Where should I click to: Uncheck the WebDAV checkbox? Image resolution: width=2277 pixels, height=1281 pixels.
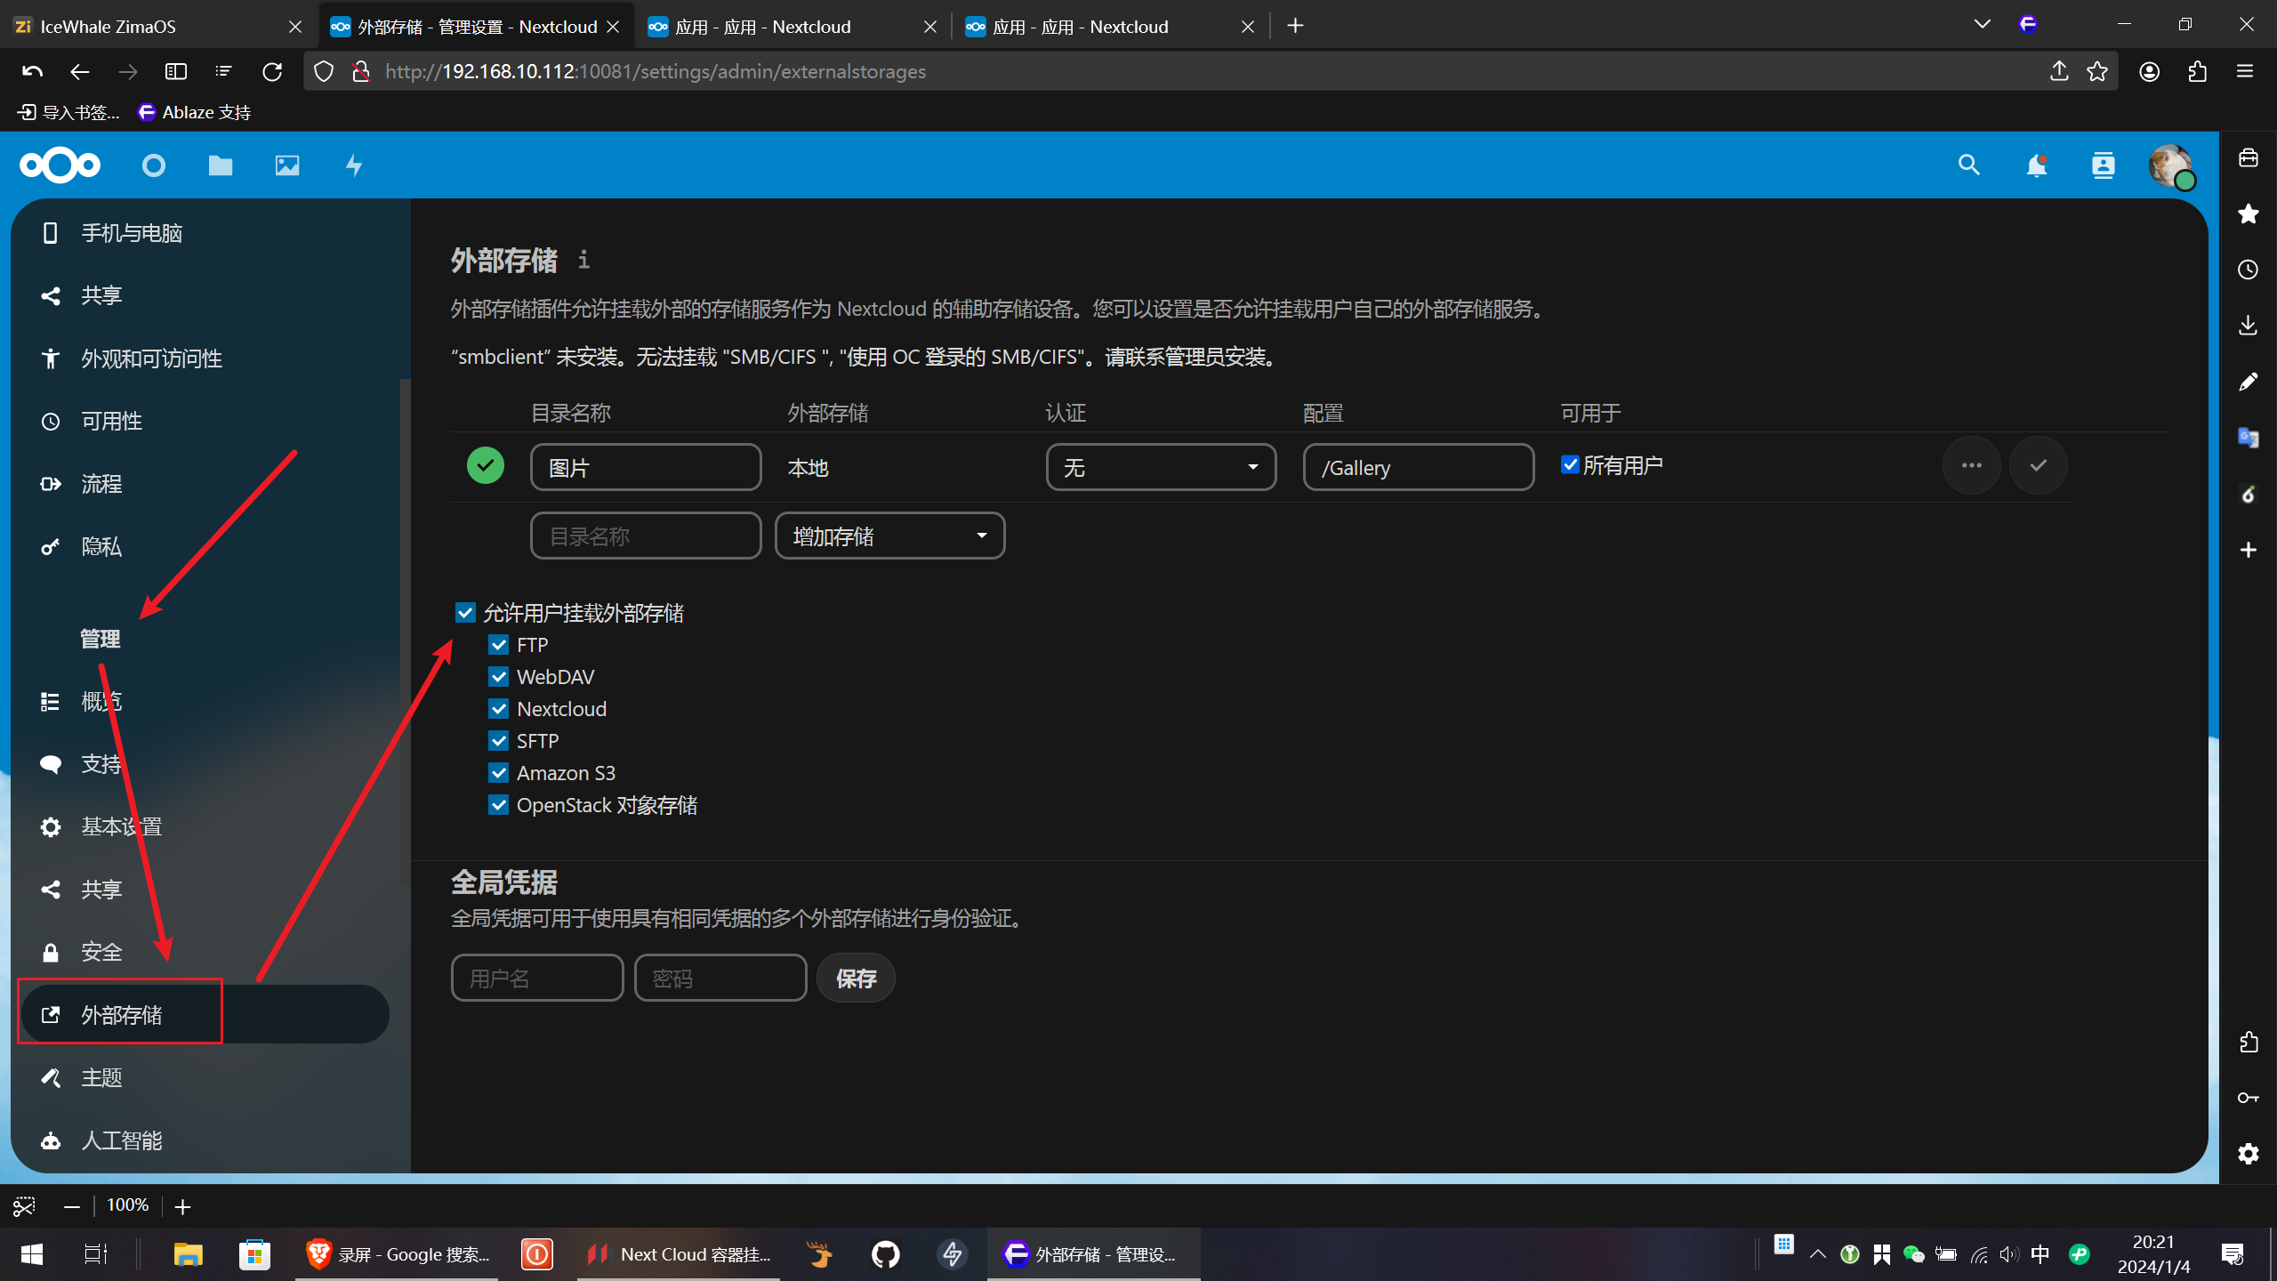499,677
